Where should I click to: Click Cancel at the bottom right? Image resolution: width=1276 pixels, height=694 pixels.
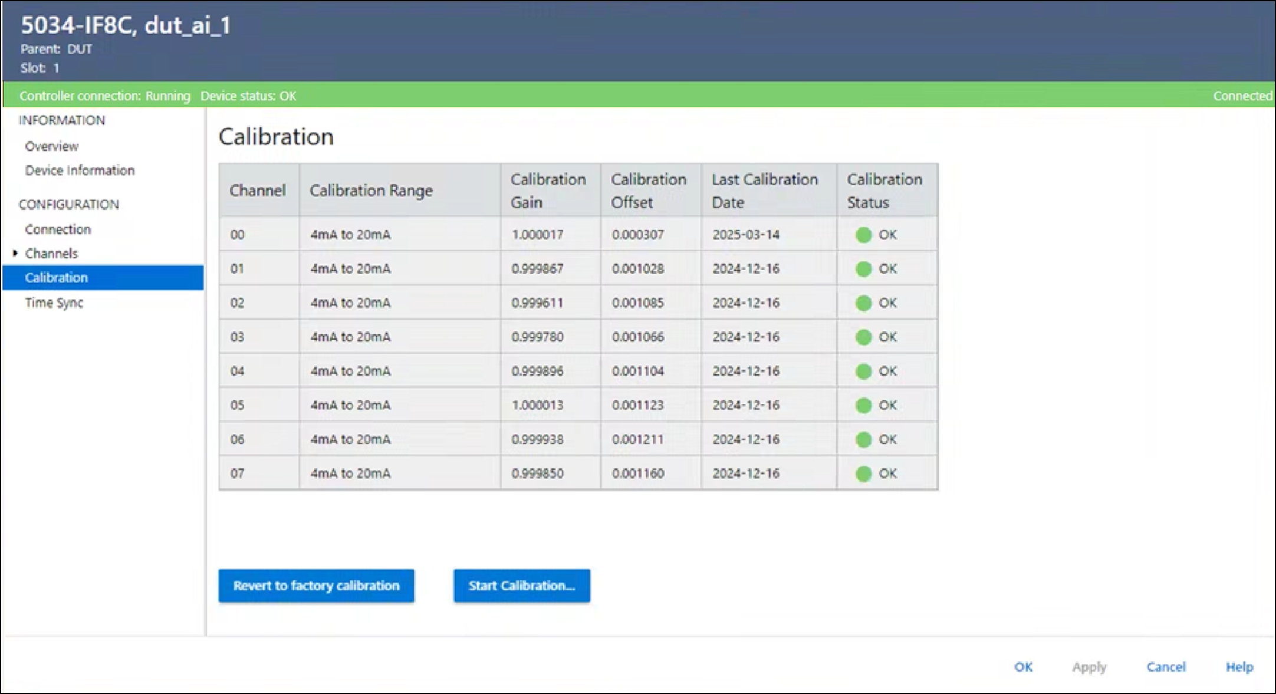pos(1166,667)
